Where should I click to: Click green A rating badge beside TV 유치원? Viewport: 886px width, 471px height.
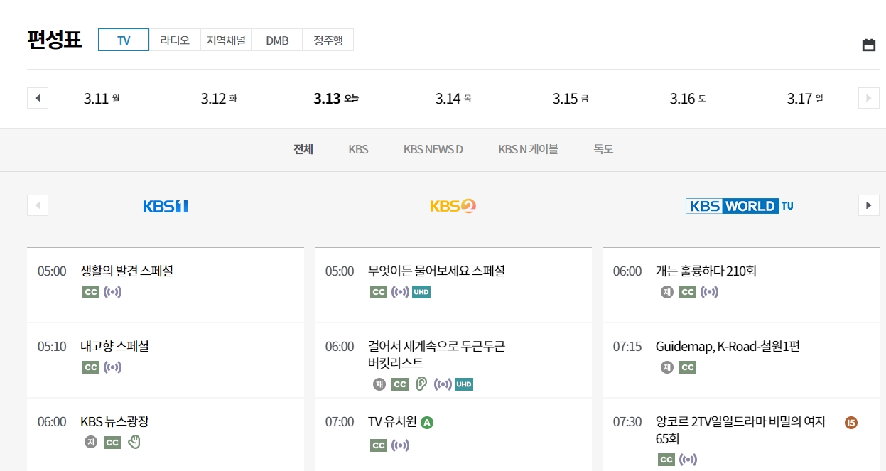click(x=427, y=423)
